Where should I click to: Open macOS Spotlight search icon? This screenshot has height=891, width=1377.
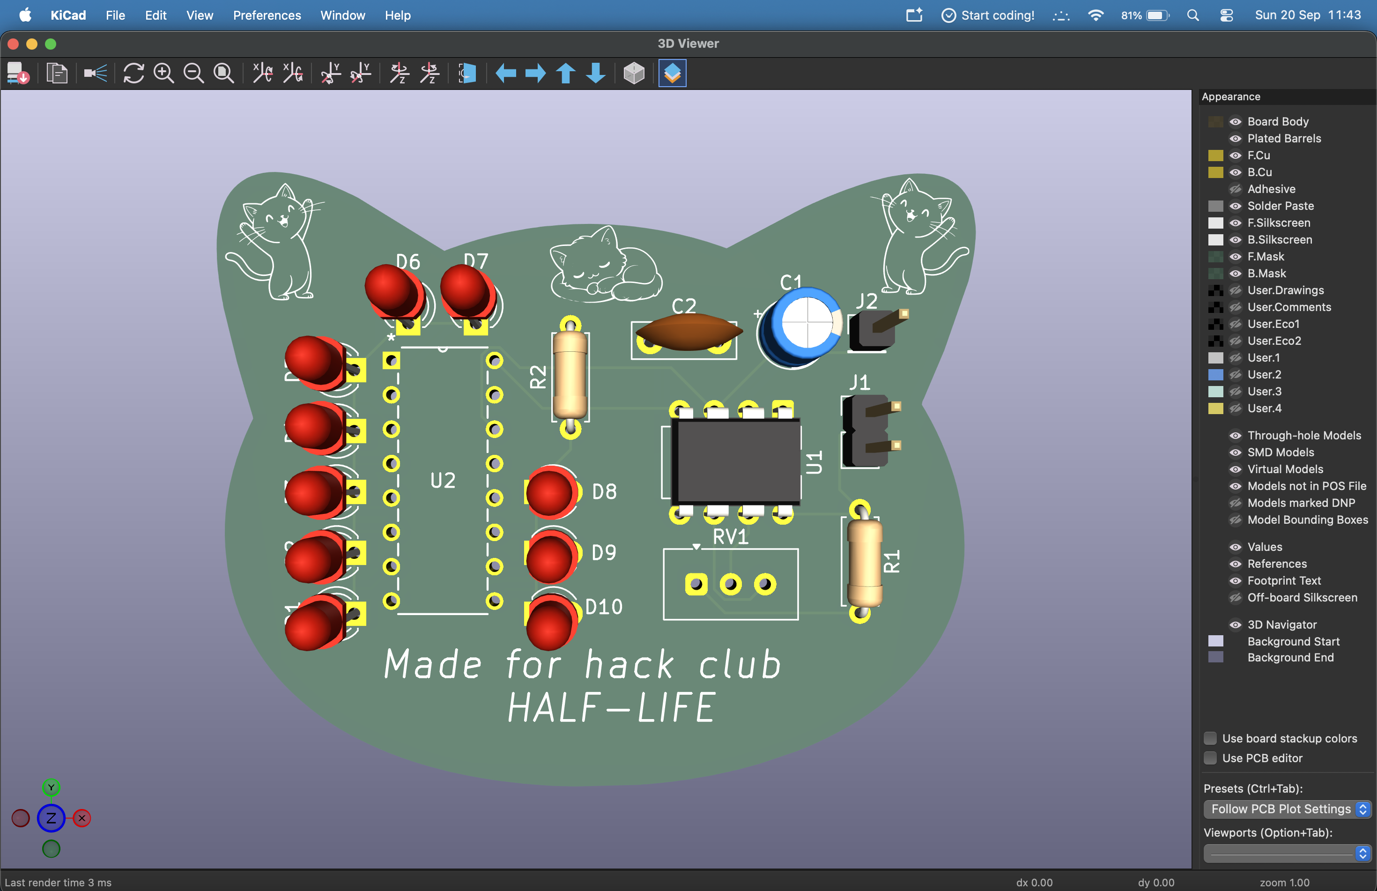(1192, 15)
